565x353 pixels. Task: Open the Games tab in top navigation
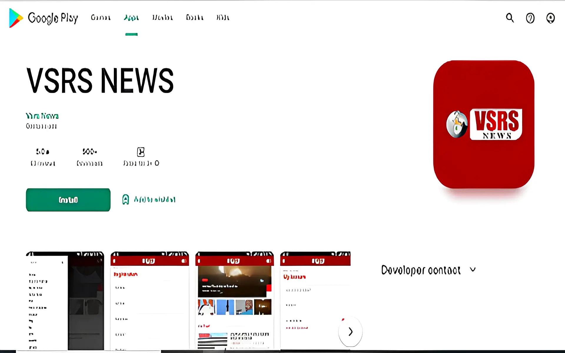pyautogui.click(x=101, y=18)
